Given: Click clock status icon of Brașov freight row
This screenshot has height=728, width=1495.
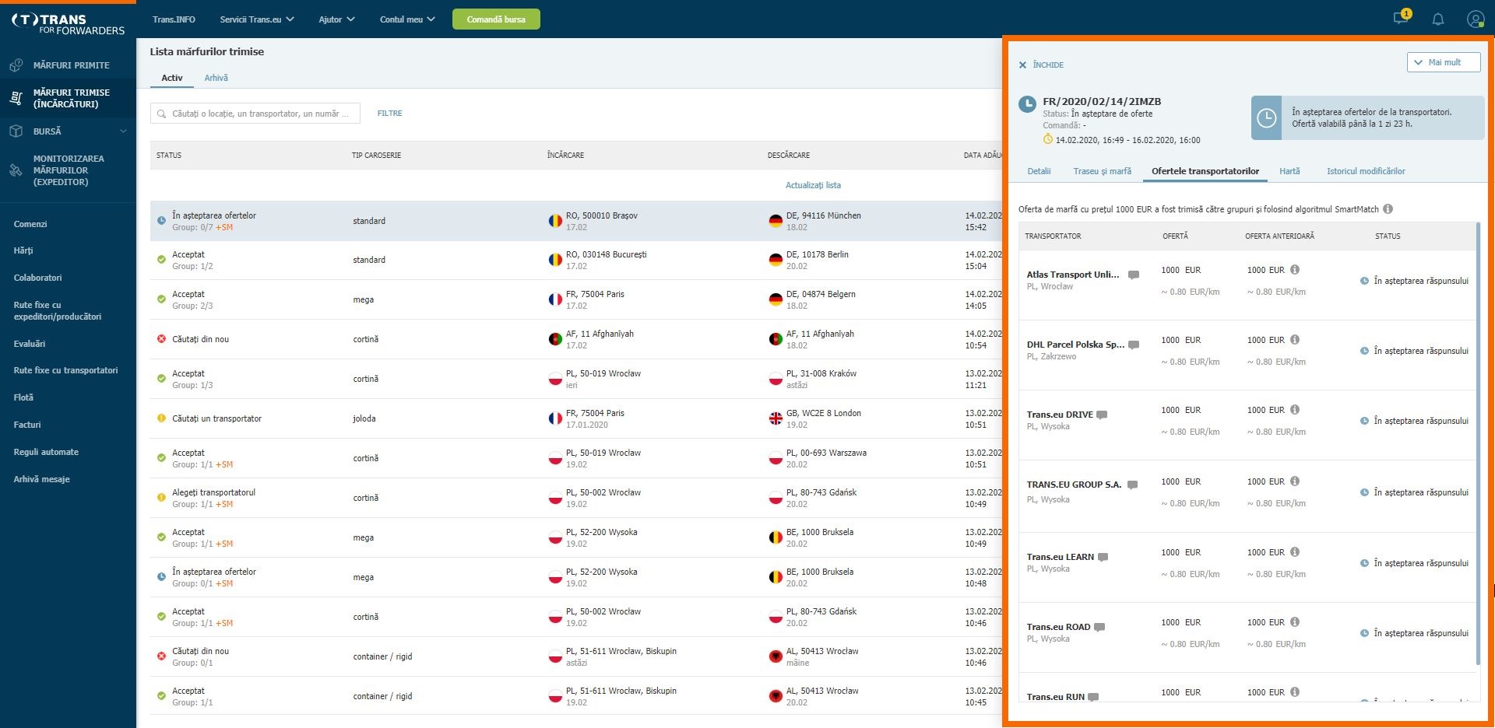Looking at the screenshot, I should pyautogui.click(x=161, y=221).
